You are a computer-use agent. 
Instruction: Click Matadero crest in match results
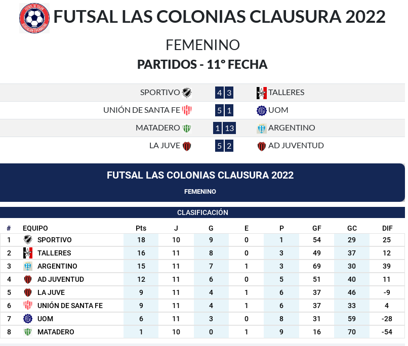(187, 128)
